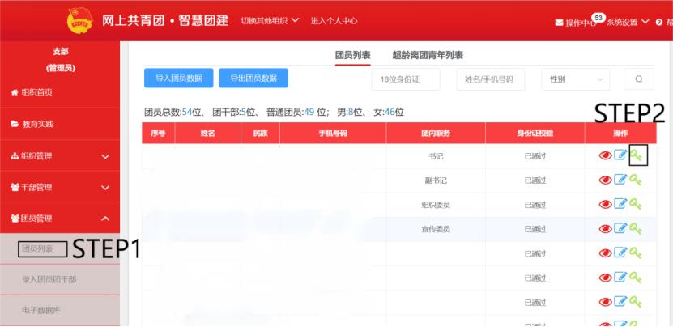
Task: Open the eye view icon for 副书记
Action: [605, 180]
